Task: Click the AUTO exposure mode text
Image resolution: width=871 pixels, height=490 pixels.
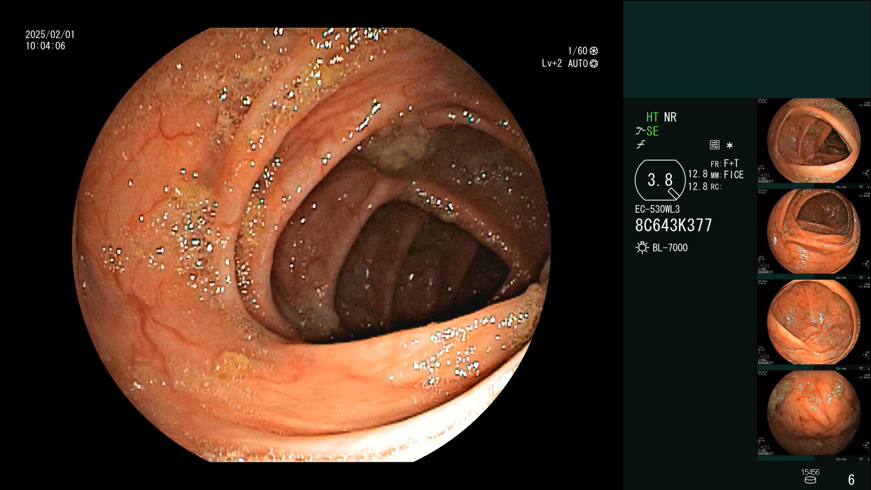Action: click(x=577, y=64)
